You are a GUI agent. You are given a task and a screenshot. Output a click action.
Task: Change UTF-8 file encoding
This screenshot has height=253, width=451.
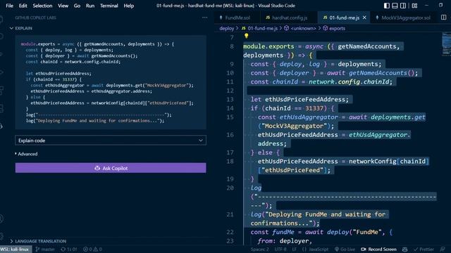pos(280,249)
